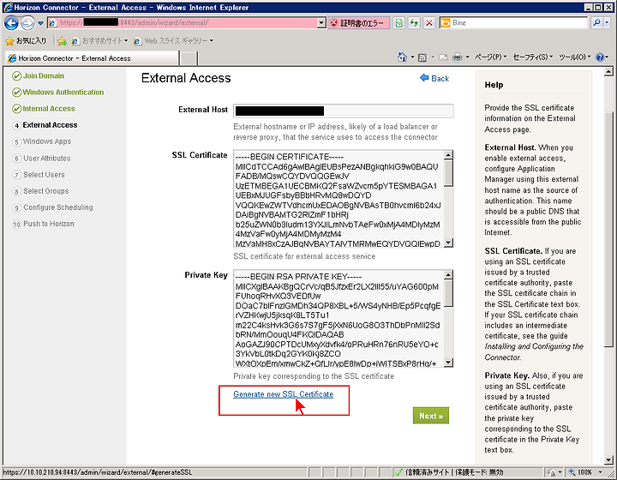Open the recent pages dropdown arrow
The height and width of the screenshot is (480, 617).
tap(40, 23)
